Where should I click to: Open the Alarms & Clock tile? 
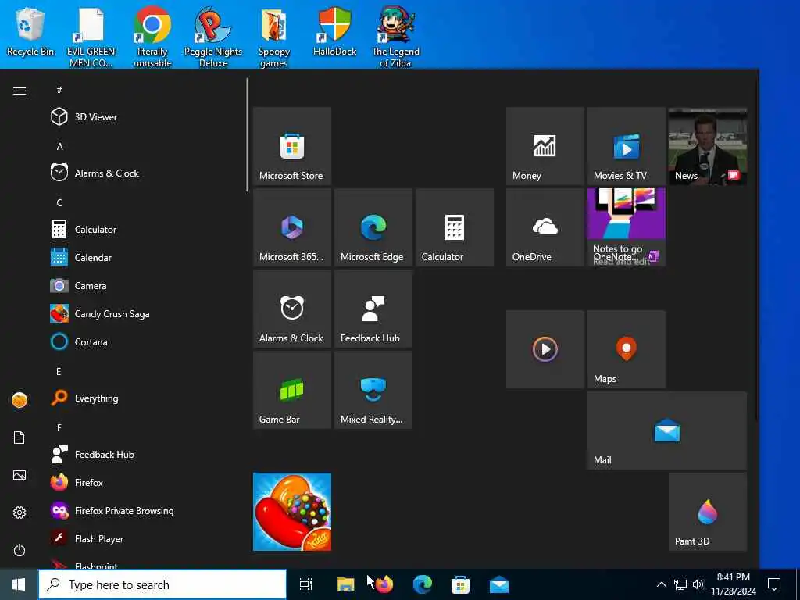(x=292, y=308)
